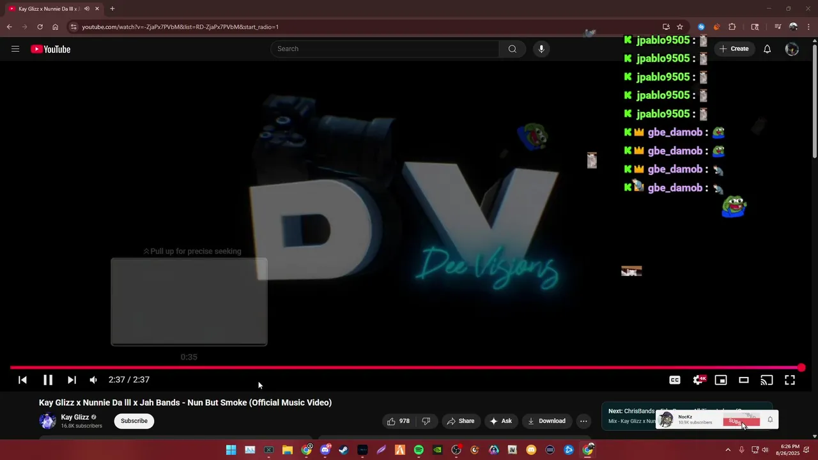818x460 pixels.
Task: Open the video settings gear
Action: [698, 380]
